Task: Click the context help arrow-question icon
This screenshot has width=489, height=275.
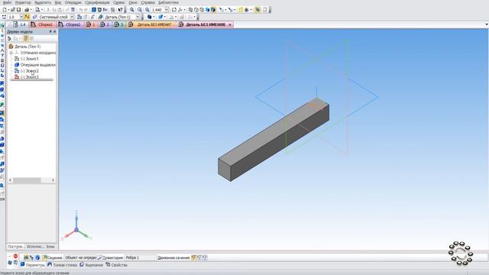Action: pos(121,10)
